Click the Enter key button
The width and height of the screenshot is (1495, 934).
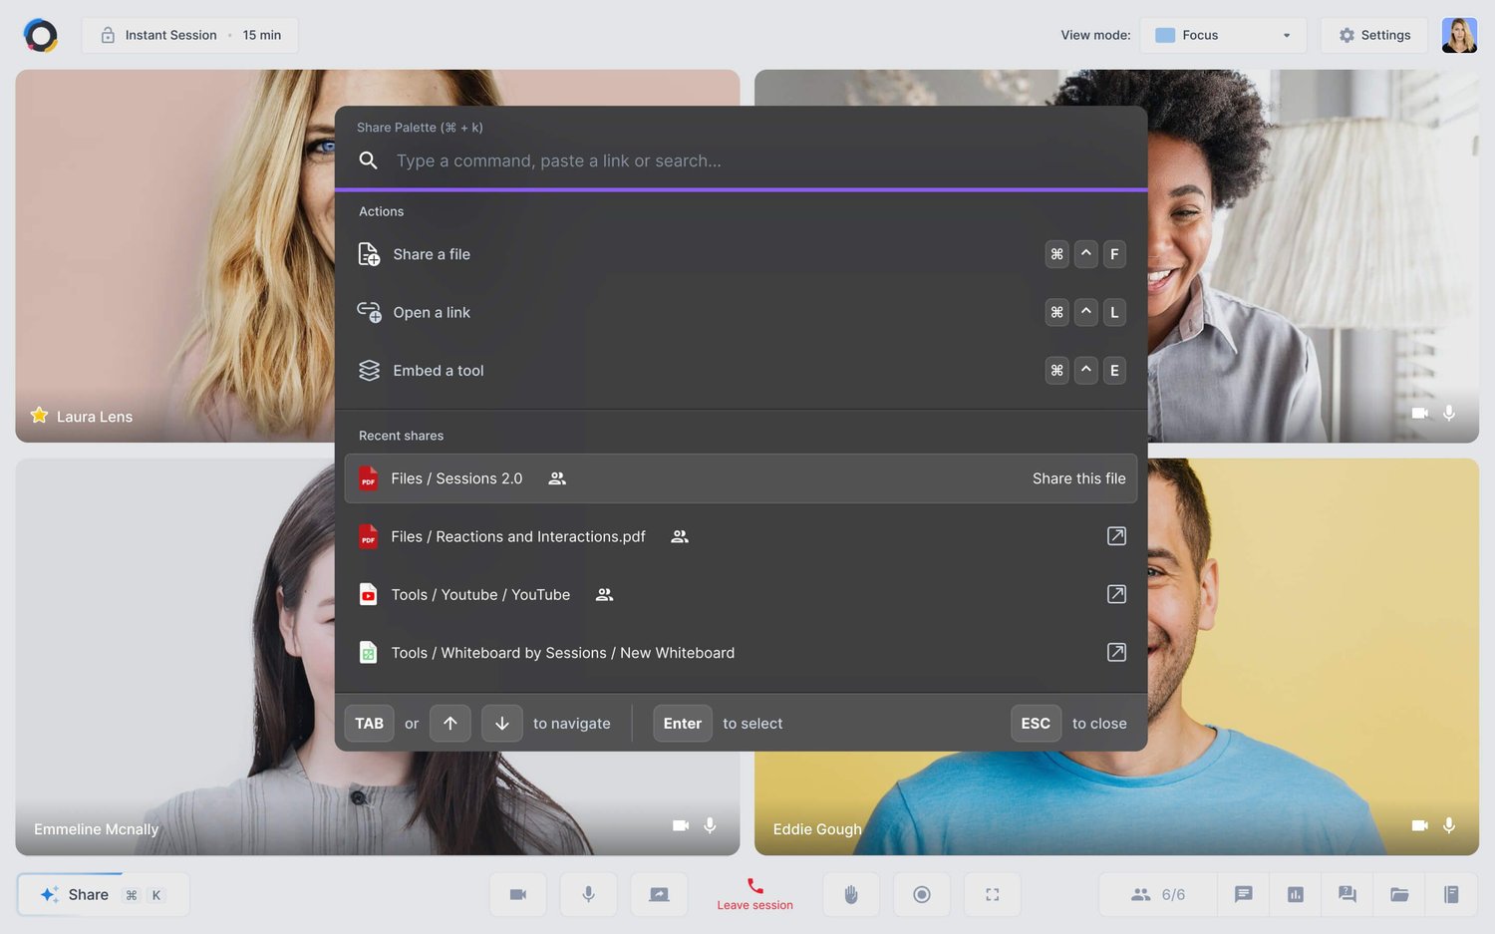(x=683, y=723)
